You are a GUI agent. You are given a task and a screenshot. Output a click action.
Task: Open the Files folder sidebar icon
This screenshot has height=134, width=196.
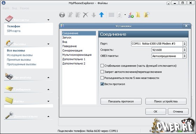click(9, 100)
